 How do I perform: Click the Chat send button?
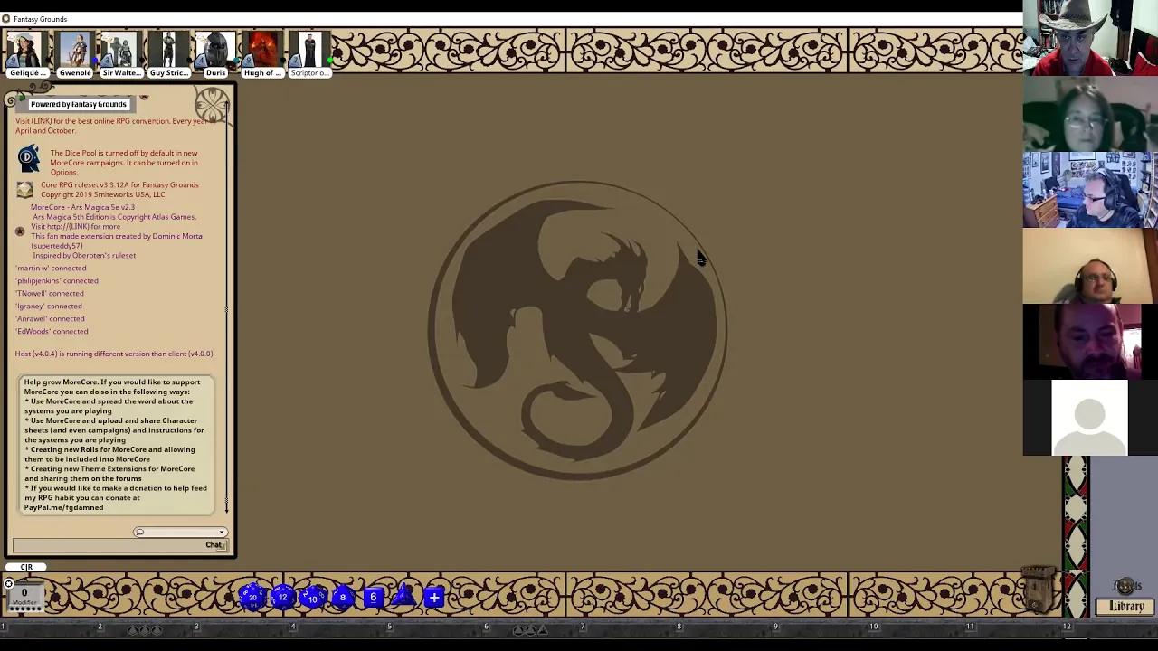click(214, 545)
